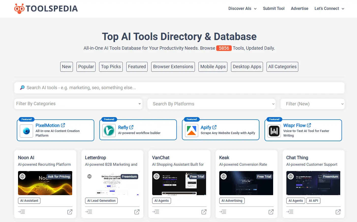Click the Ask for Pricing badge
This screenshot has height=222, width=357.
[x=59, y=177]
